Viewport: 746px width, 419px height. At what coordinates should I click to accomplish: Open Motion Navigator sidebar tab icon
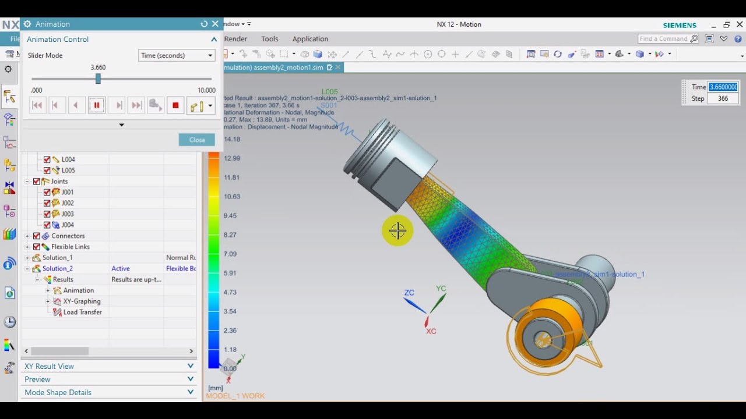click(x=9, y=97)
